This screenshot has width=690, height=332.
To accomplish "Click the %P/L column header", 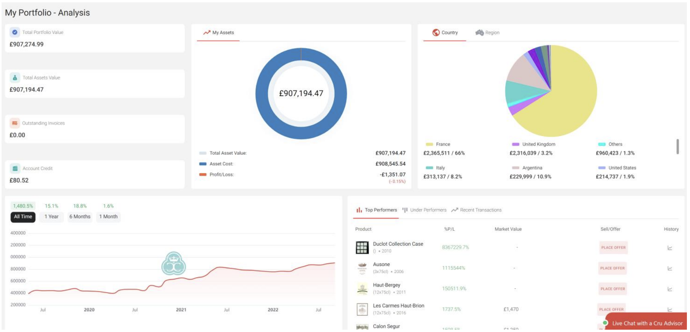I will (x=449, y=229).
